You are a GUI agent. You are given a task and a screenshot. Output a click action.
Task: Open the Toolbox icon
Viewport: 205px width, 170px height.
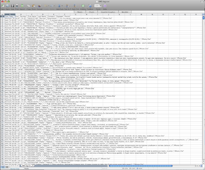pos(90,6)
